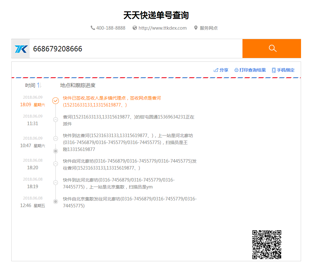Toggle the 时间 sort order arrow
This screenshot has width=313, height=266.
tap(39, 85)
